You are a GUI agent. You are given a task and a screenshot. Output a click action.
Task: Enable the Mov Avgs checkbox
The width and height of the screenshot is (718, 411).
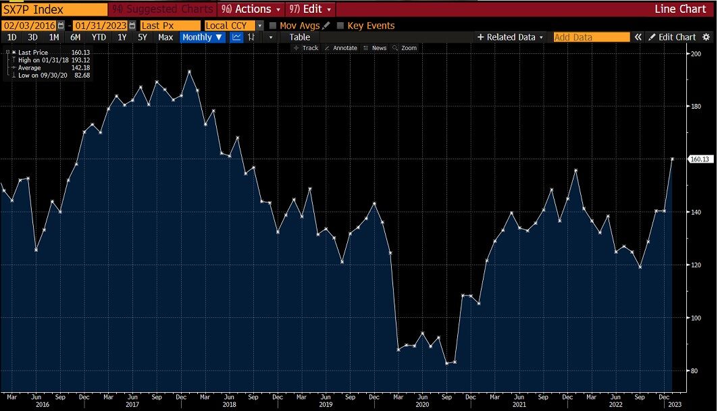click(x=273, y=26)
